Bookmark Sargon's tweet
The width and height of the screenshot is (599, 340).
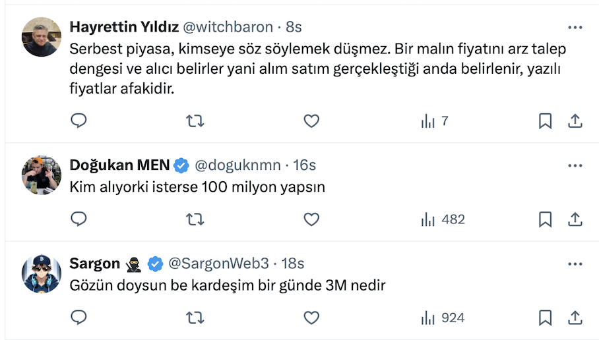tap(546, 318)
